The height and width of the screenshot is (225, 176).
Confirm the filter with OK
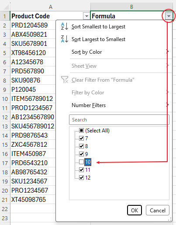tap(135, 210)
